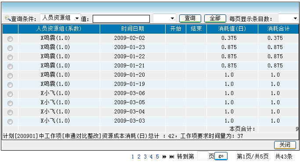Click the 开始 column header
This screenshot has height=162, width=300.
176,29
